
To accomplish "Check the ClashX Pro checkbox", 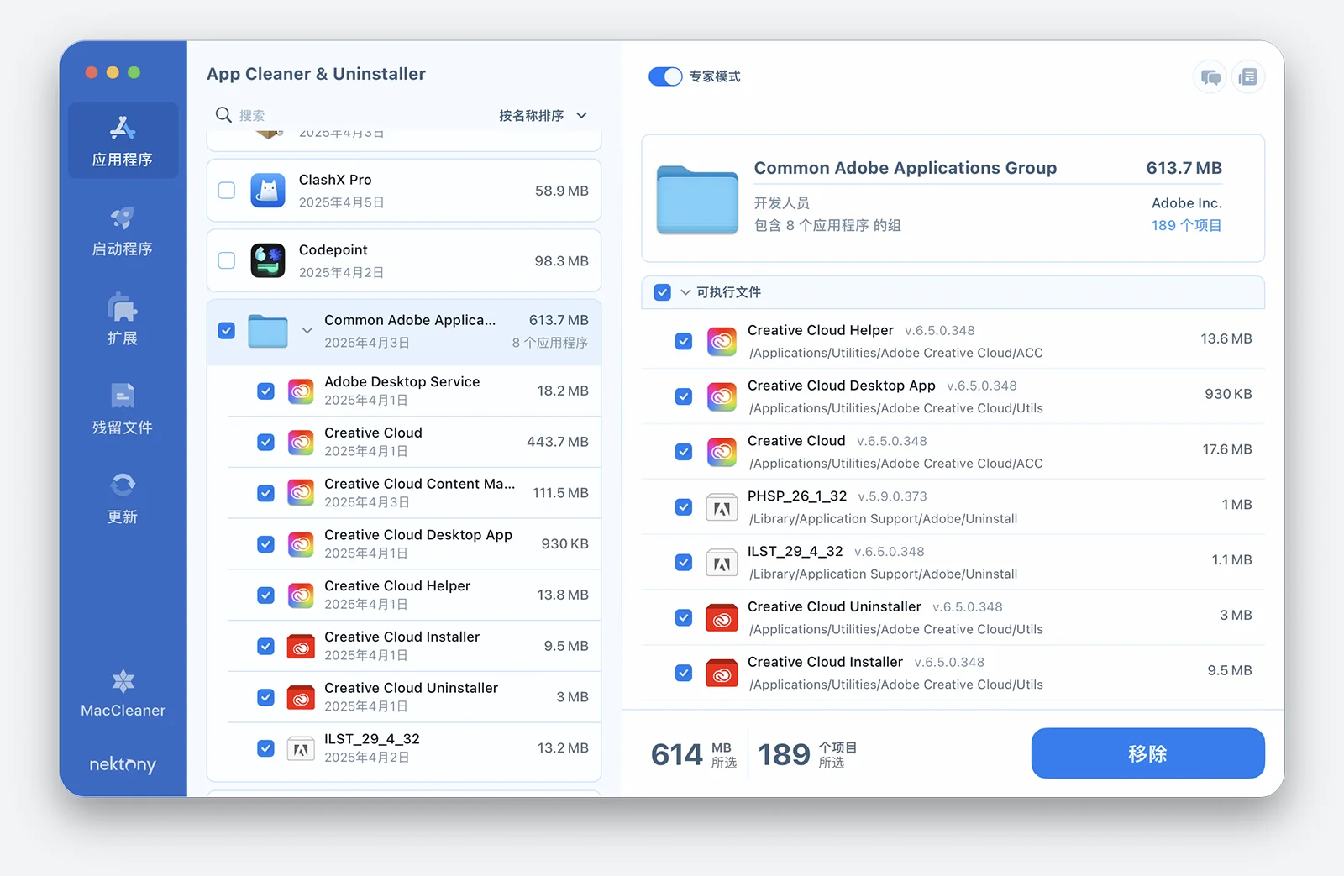I will click(227, 191).
